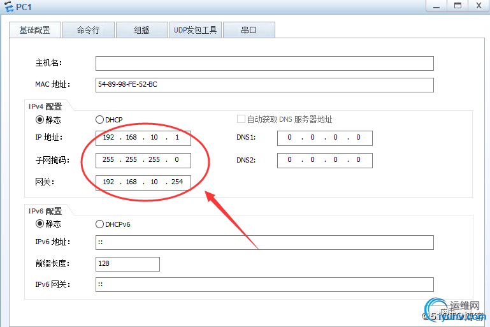This screenshot has width=490, height=327.
Task: Click the DNS2 address field
Action: [325, 161]
